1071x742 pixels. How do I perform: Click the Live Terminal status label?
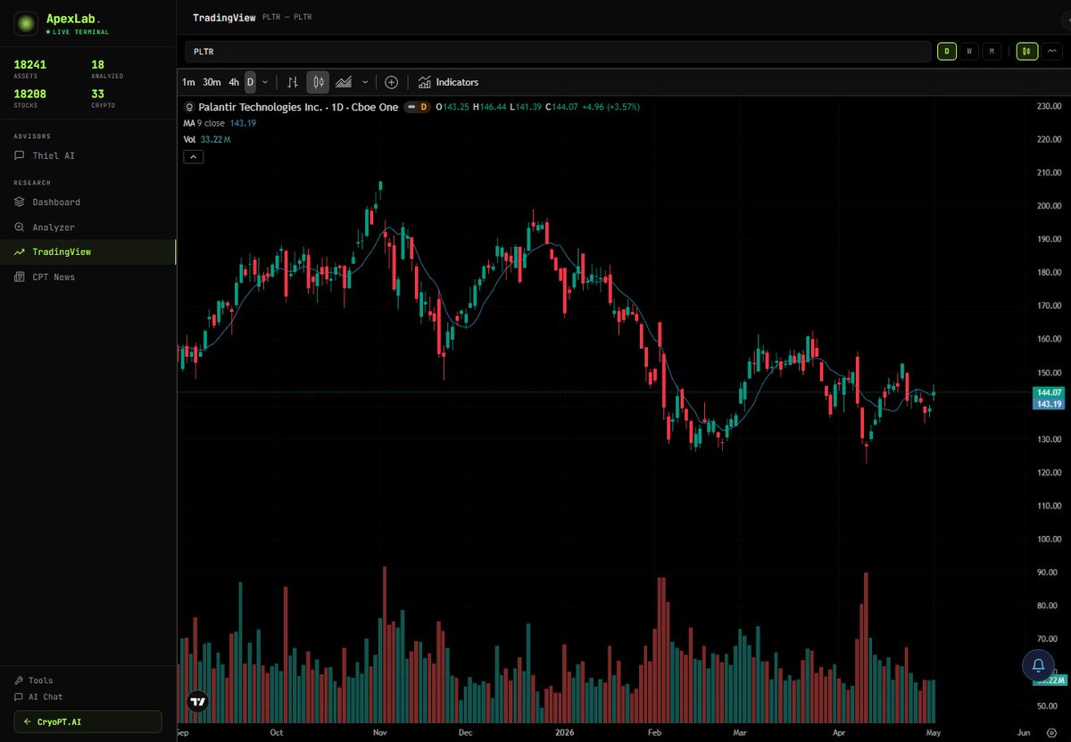78,32
